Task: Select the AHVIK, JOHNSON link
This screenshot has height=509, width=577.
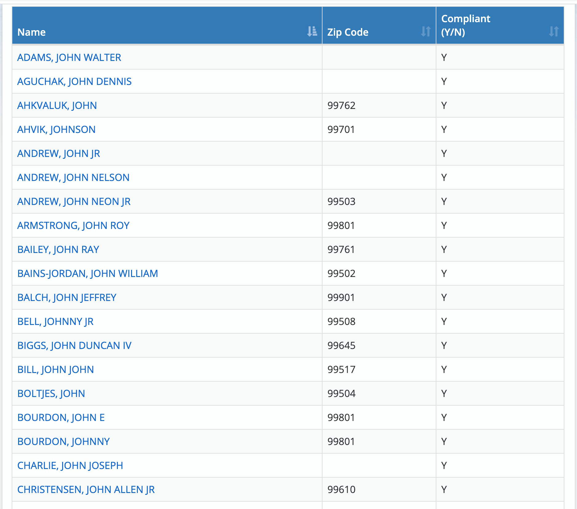Action: pyautogui.click(x=56, y=130)
